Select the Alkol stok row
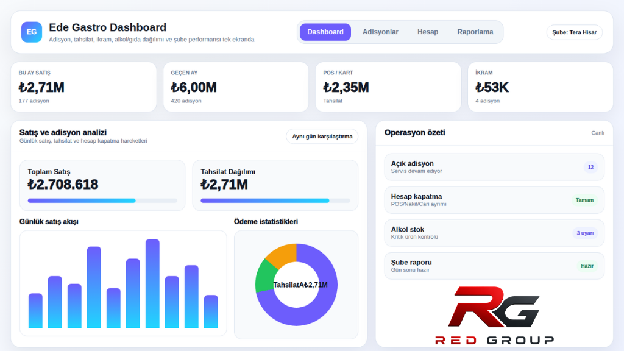The image size is (624, 351). click(x=494, y=233)
